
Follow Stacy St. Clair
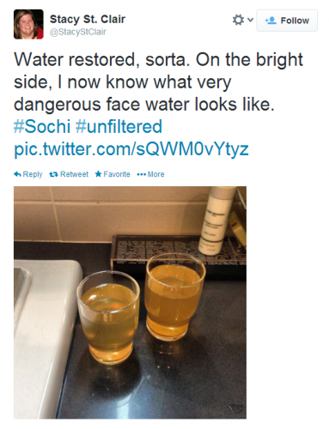pyautogui.click(x=287, y=21)
